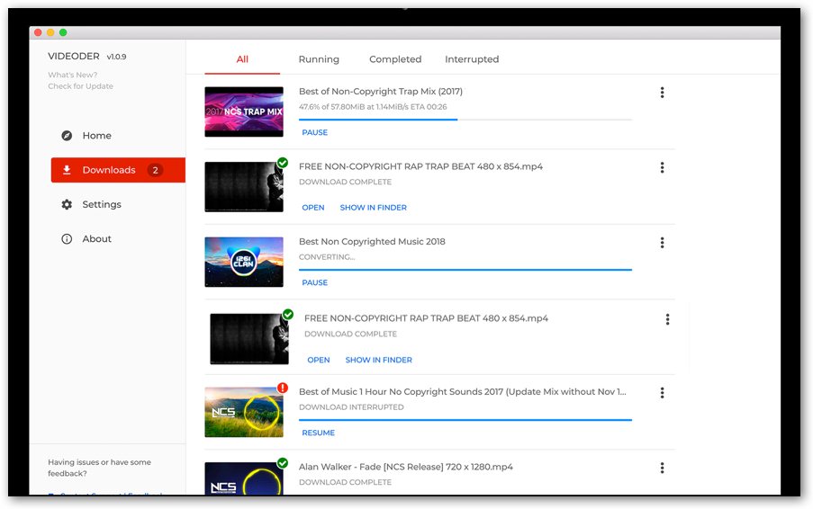This screenshot has width=813, height=509.
Task: Click Check for Update link
Action: click(80, 86)
